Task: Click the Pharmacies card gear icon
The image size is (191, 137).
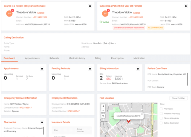Action: pos(42,122)
